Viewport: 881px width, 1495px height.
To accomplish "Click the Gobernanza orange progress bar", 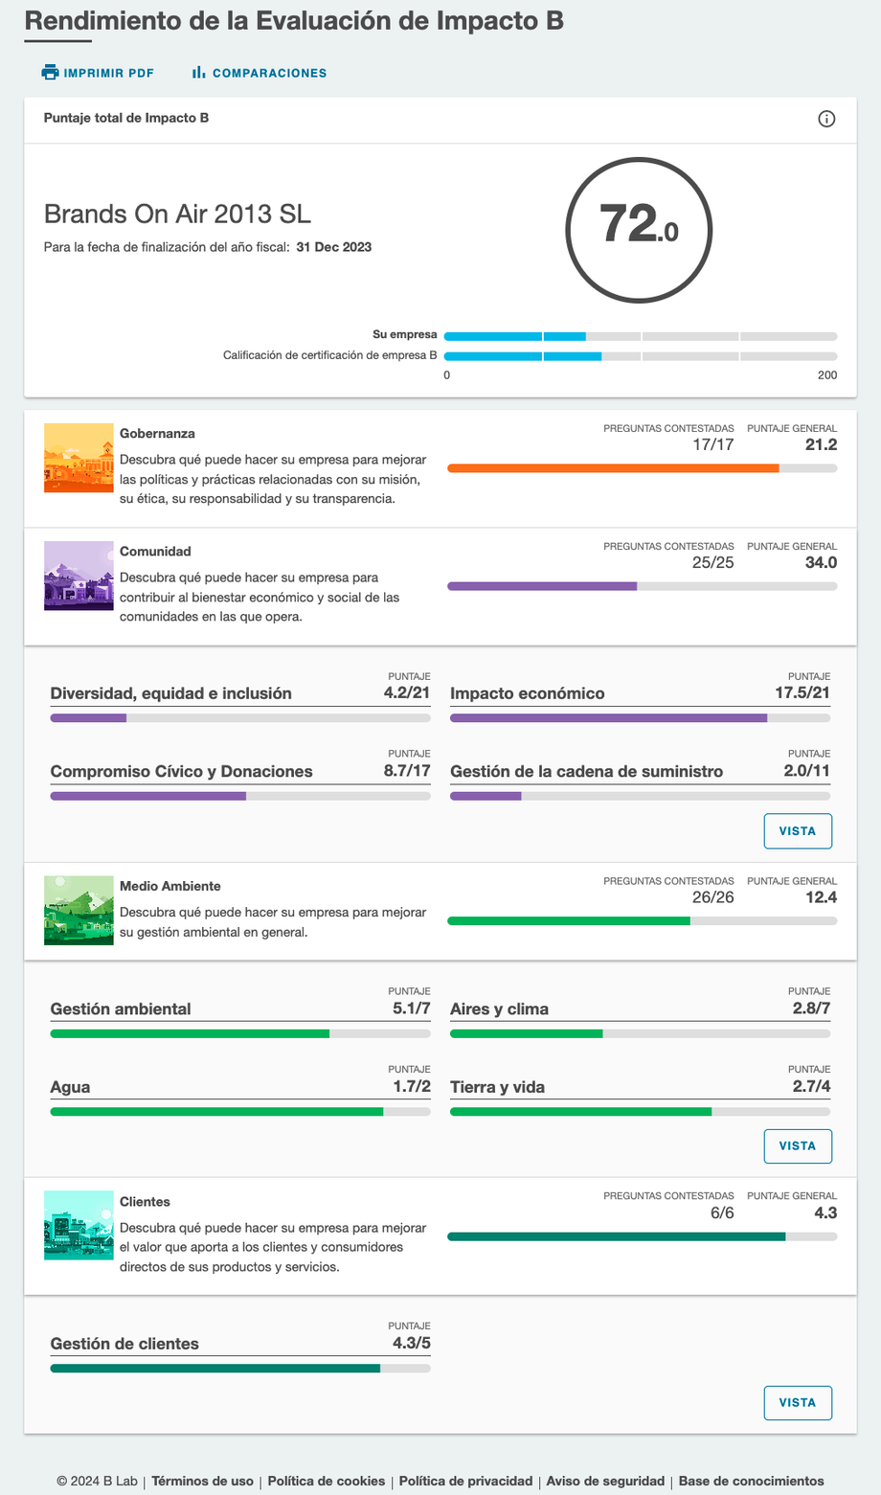I will pos(642,468).
